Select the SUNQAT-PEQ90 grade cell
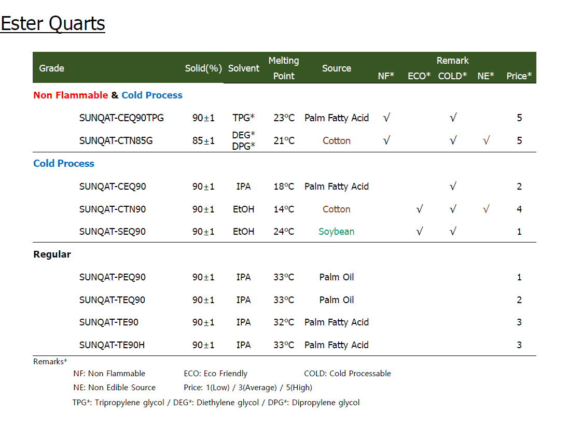 click(x=113, y=277)
